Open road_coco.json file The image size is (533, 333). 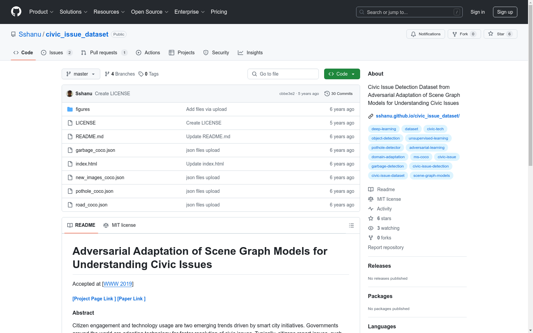(x=92, y=205)
